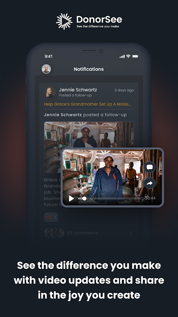The image size is (178, 317).
Task: Play the popped-out video
Action: pyautogui.click(x=71, y=199)
